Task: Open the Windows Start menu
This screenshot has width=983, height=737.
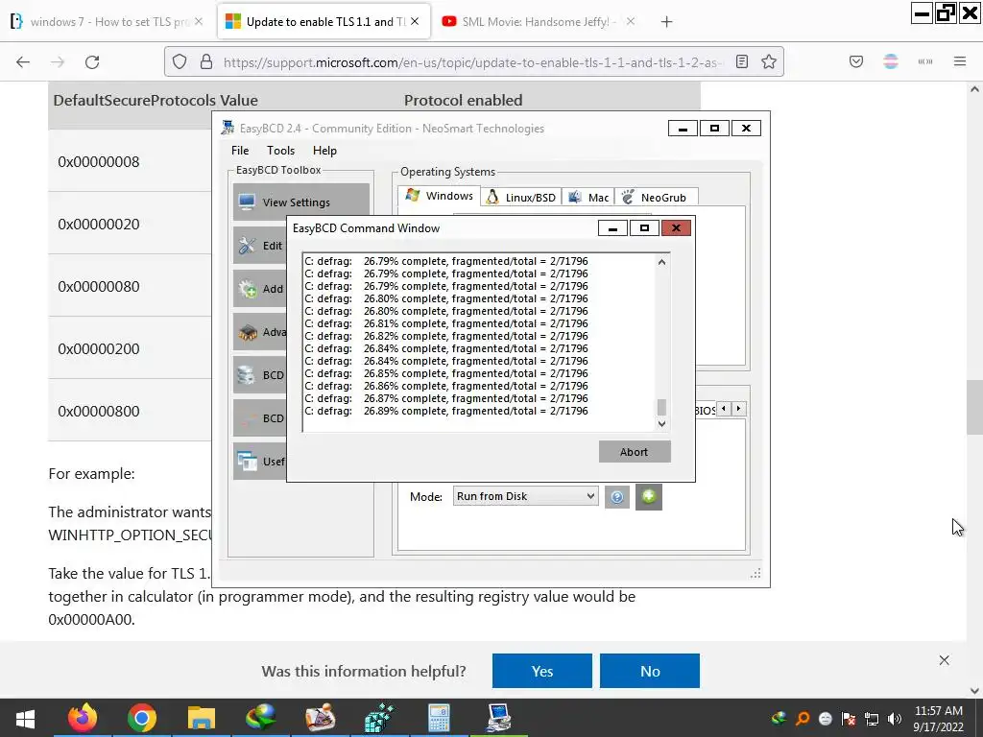Action: (24, 718)
